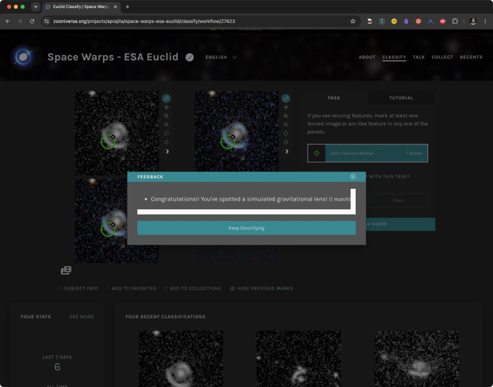Screen dimensions: 493x387
Task: Open the Recents page
Action: tap(471, 57)
